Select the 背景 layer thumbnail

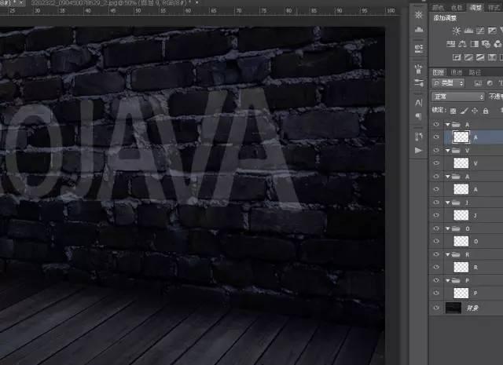click(453, 308)
